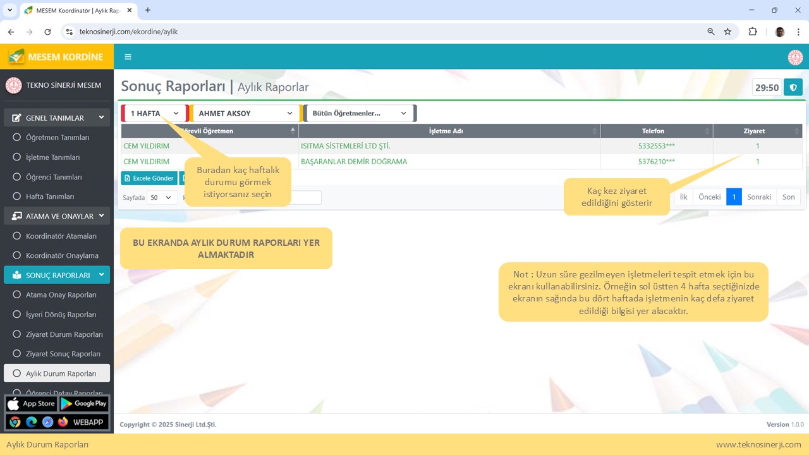Click the ministry emblem in top-right header
The height and width of the screenshot is (455, 809).
(794, 57)
